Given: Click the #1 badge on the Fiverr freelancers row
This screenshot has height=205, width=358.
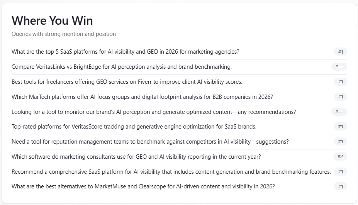Looking at the screenshot, I should coord(340,82).
